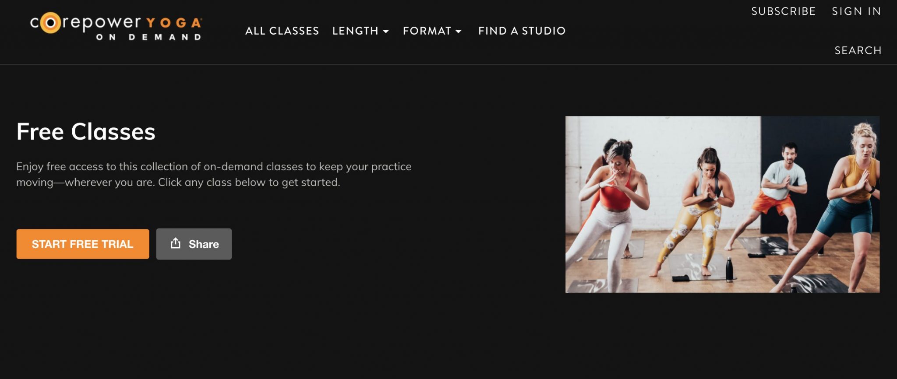Click the orange YOGA text in the logo

click(x=174, y=23)
